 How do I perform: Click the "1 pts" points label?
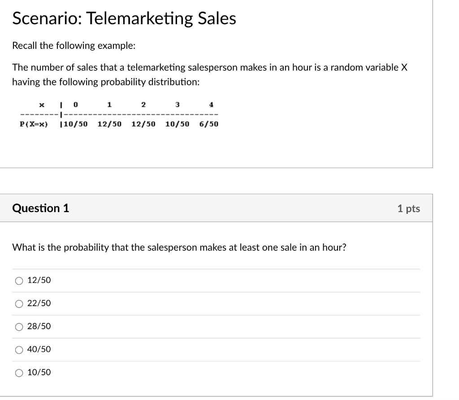pyautogui.click(x=408, y=209)
